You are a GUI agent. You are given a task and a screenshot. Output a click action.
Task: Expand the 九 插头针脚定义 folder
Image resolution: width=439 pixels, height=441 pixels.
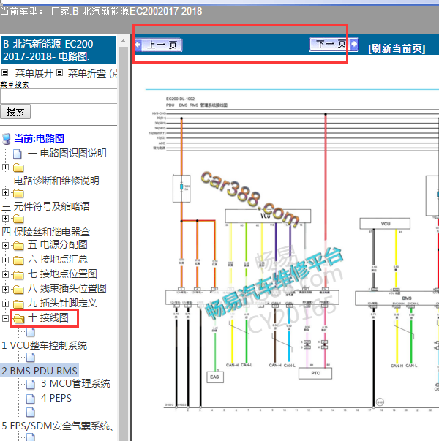(5, 304)
